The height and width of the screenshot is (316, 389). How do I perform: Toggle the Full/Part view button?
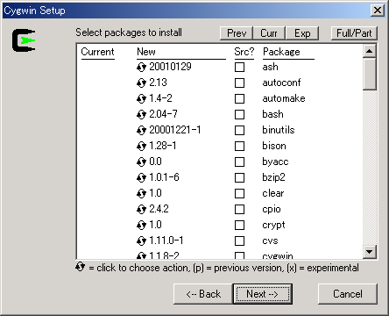354,33
